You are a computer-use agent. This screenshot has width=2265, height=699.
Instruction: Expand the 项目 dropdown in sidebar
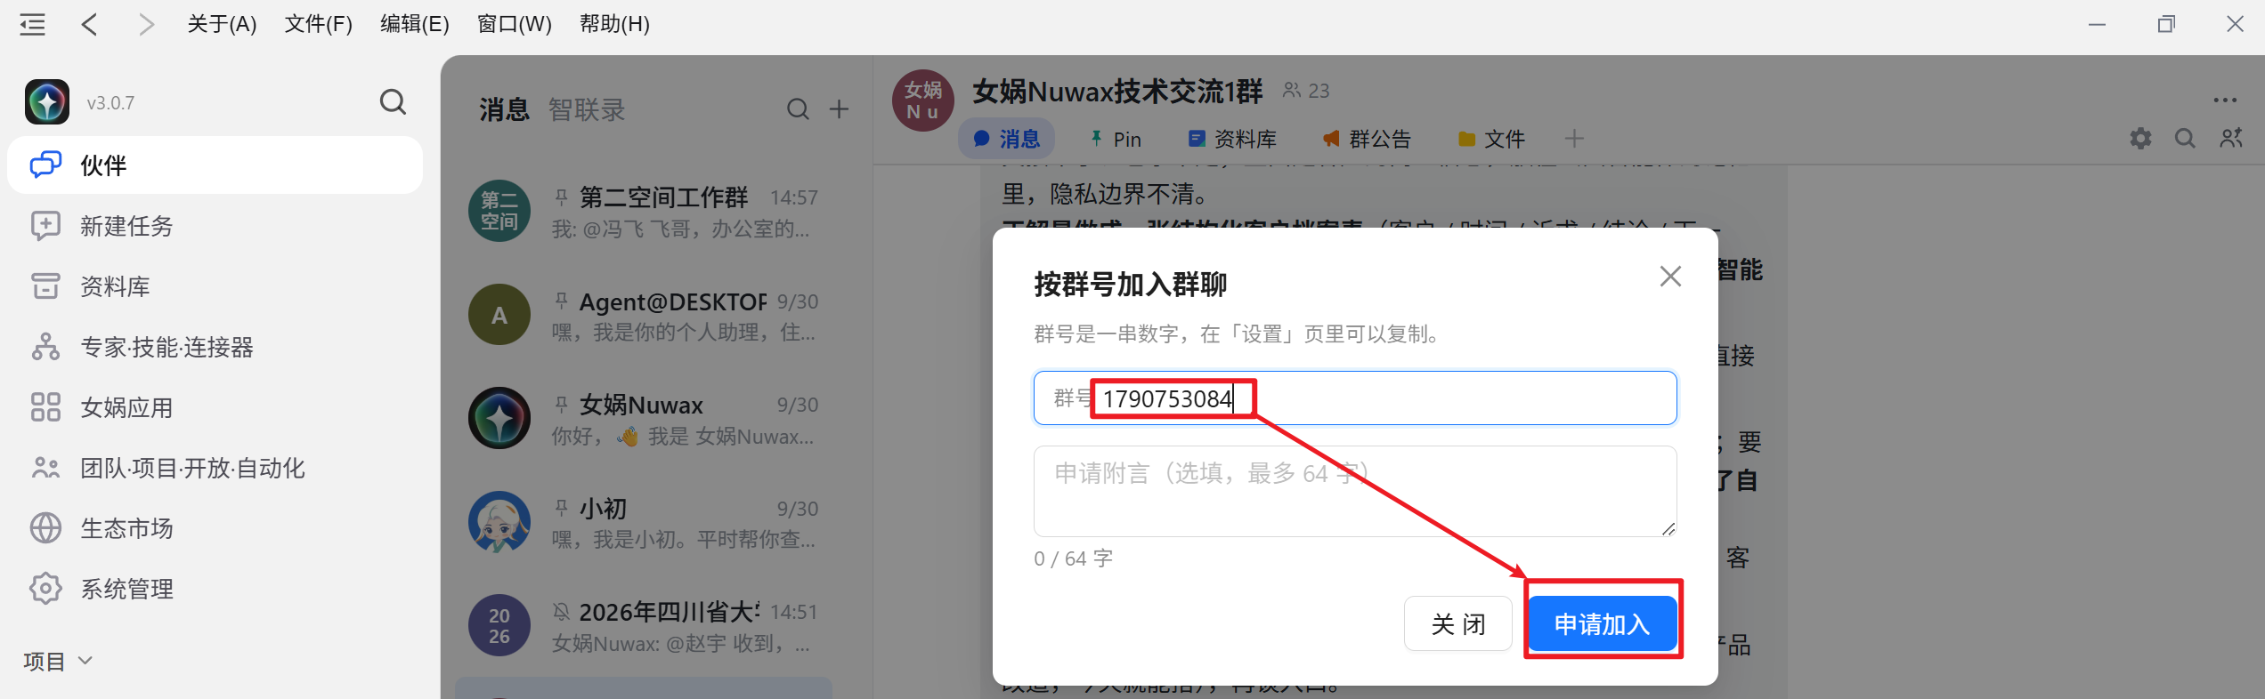pyautogui.click(x=58, y=661)
